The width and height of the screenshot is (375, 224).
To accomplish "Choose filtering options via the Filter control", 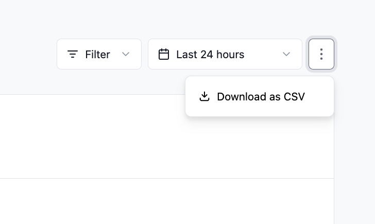I will [x=99, y=54].
